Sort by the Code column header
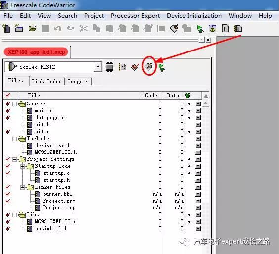279x254 pixels. coord(151,95)
